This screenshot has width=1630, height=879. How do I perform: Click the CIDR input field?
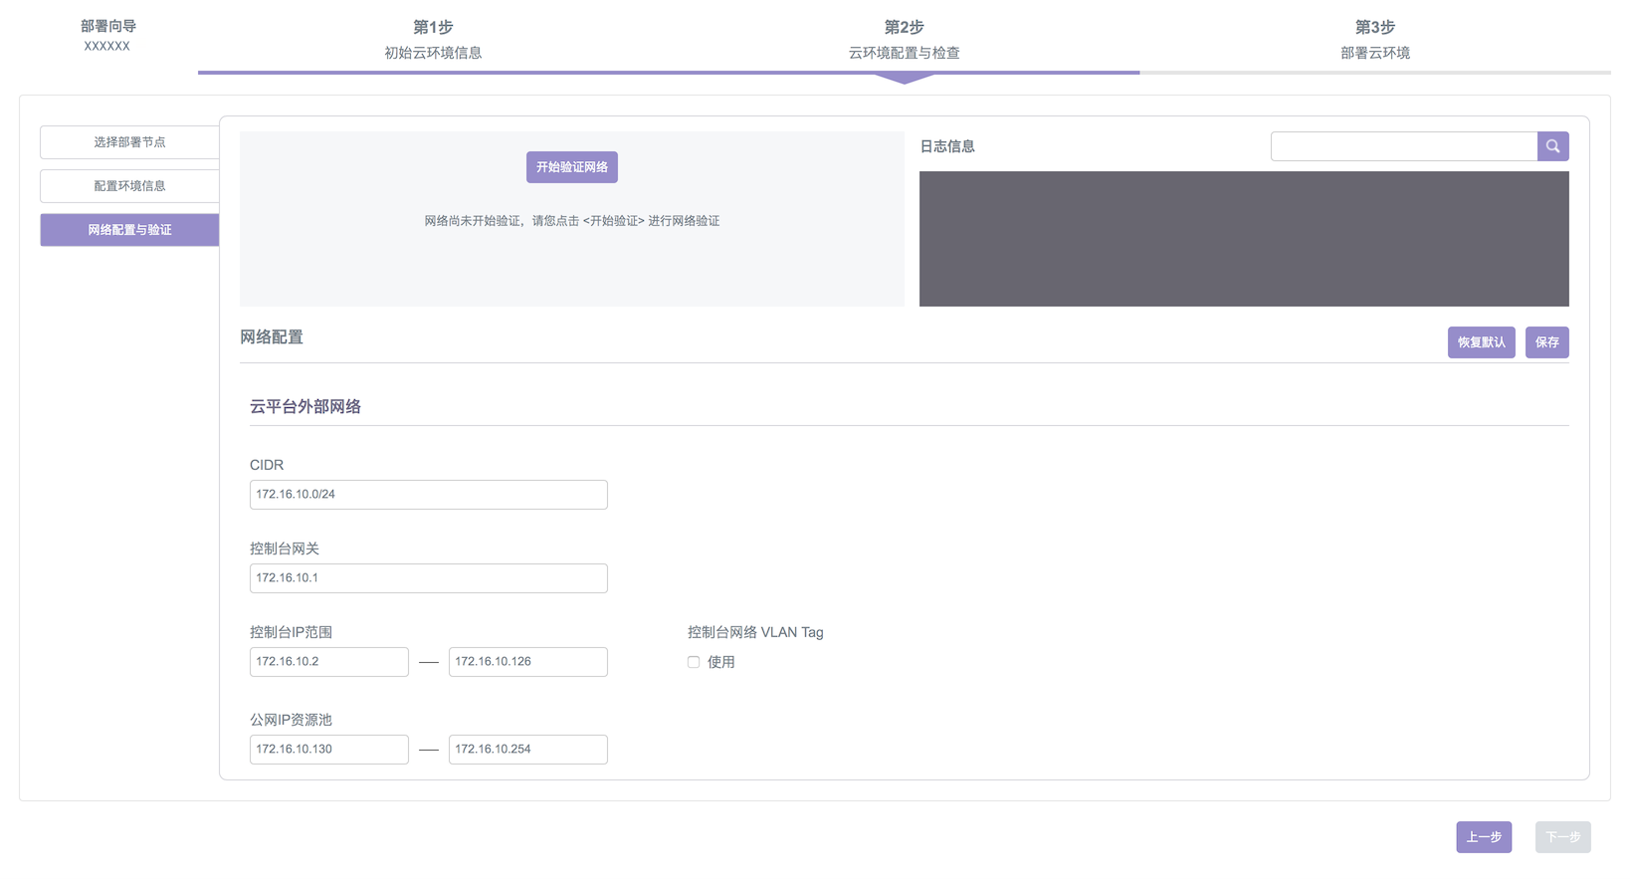428,495
